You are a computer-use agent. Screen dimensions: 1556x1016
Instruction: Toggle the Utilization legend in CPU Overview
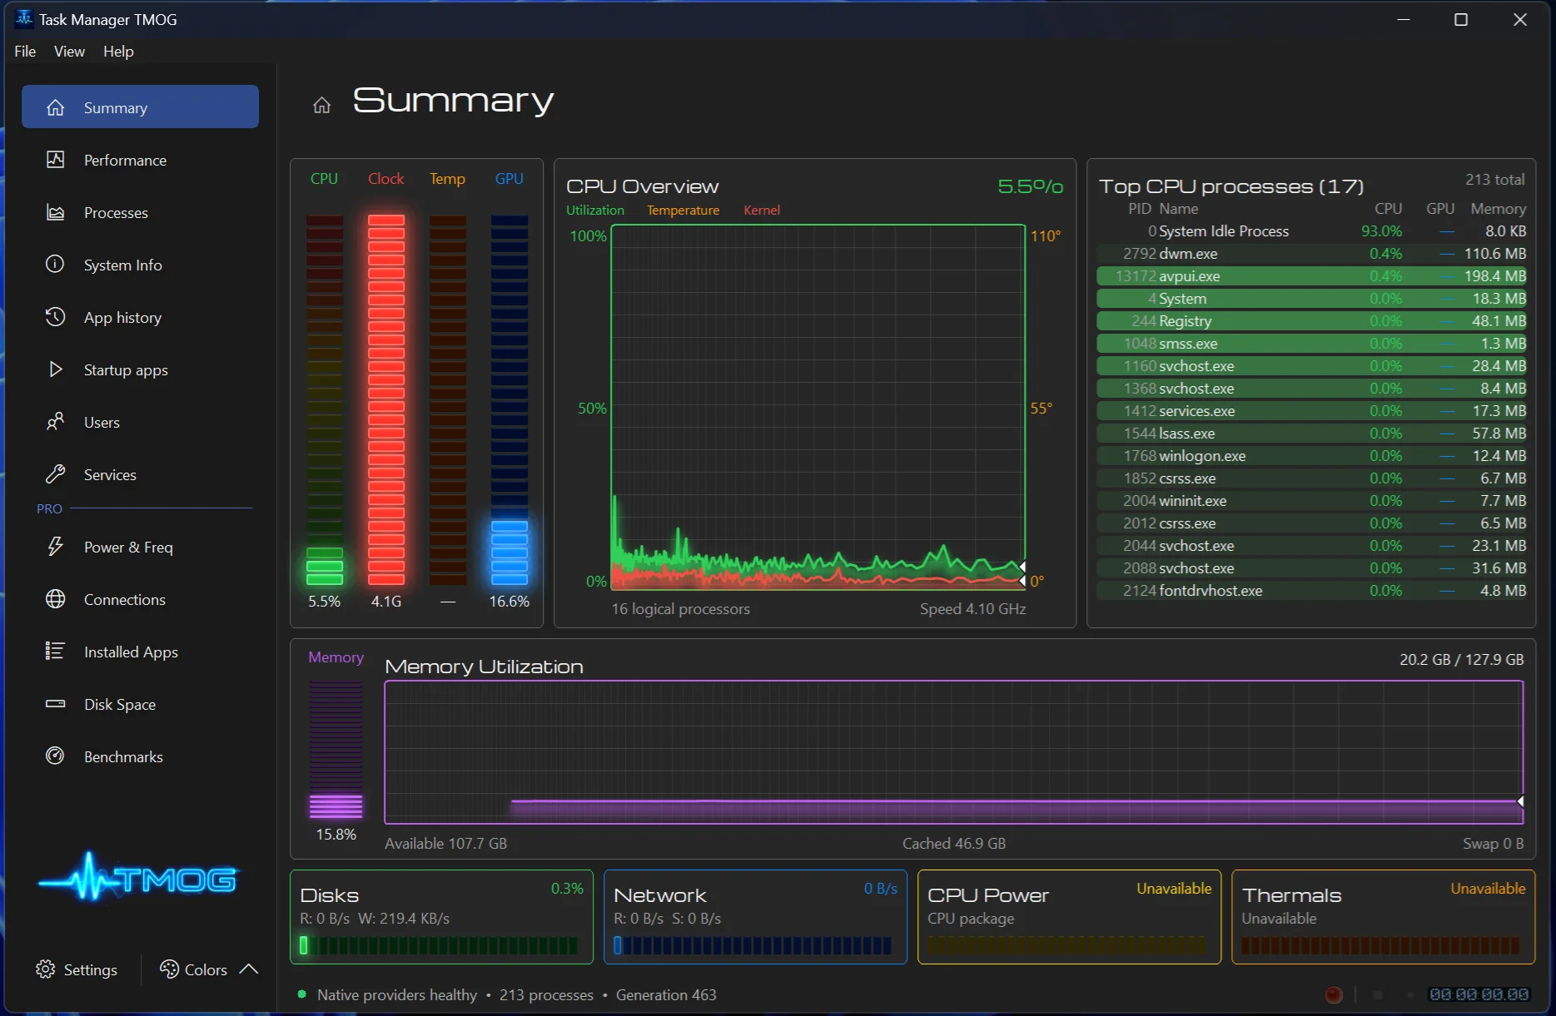[595, 211]
